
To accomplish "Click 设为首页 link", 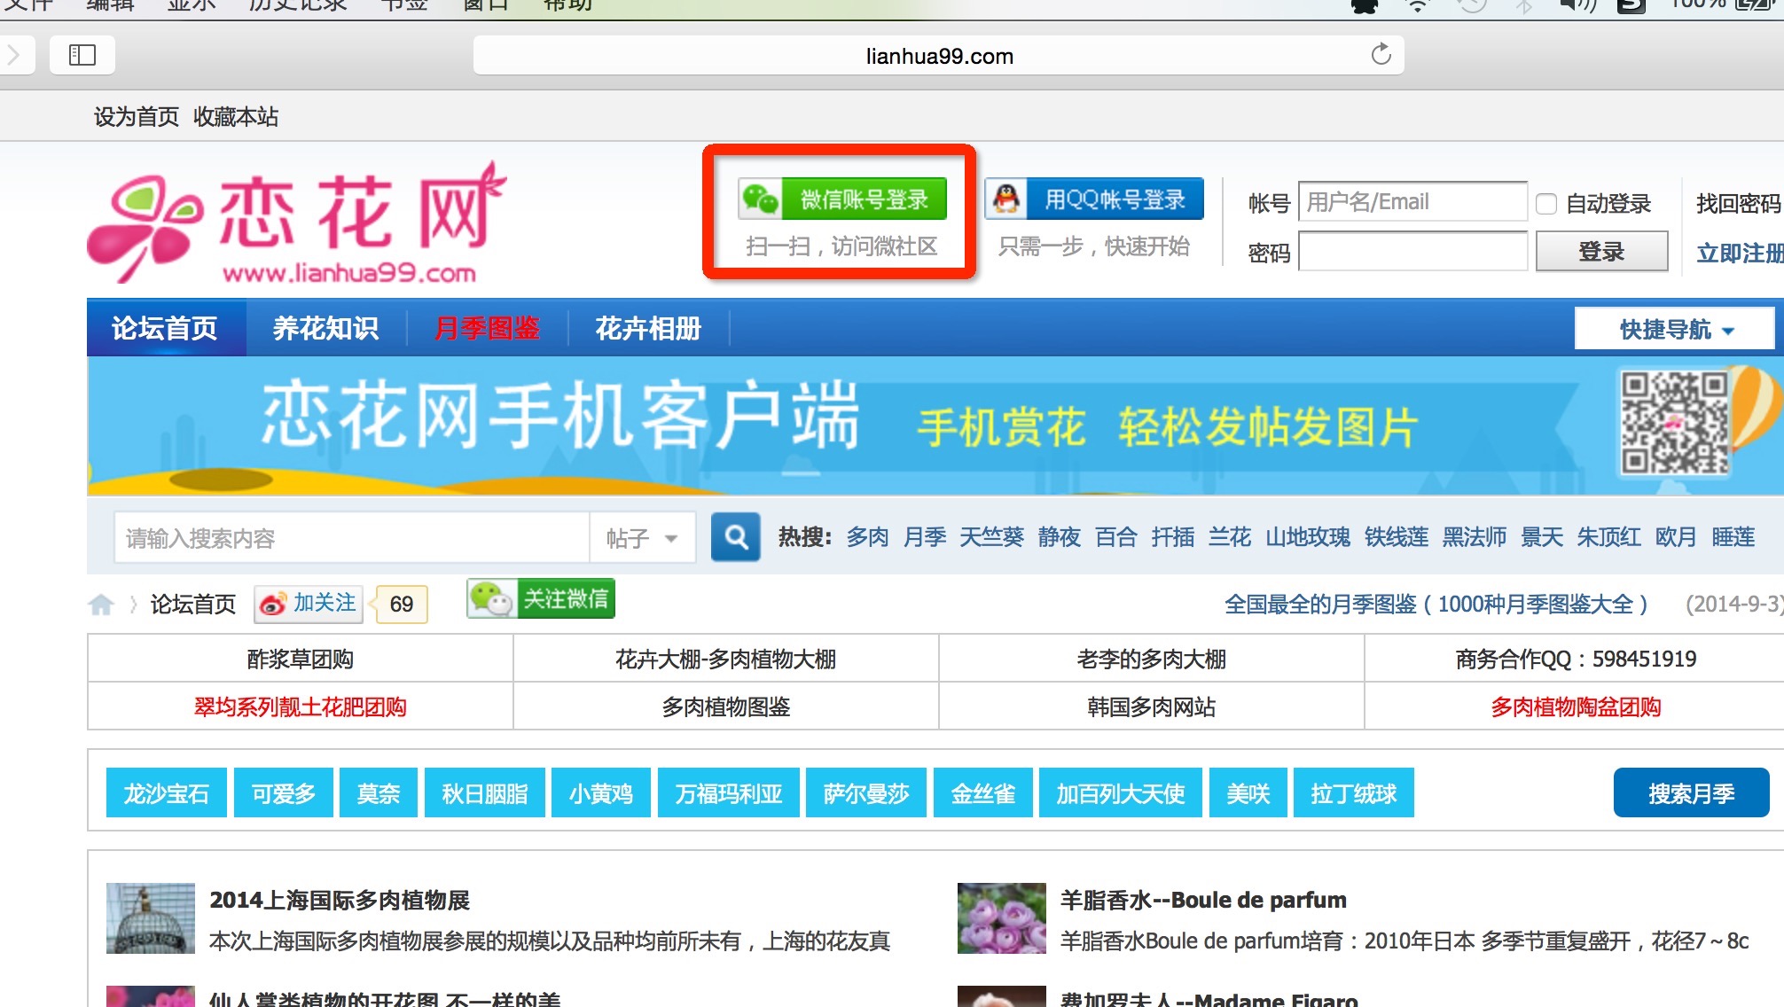I will [137, 116].
